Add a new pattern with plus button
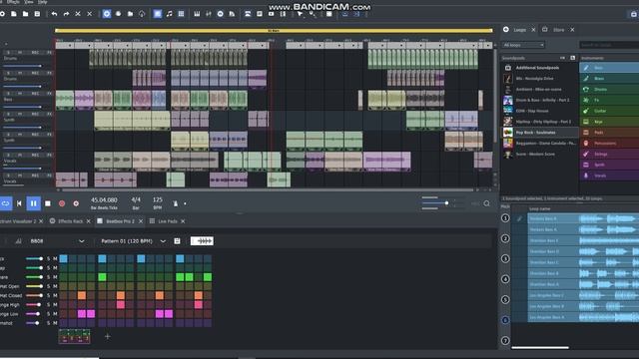 click(x=107, y=337)
